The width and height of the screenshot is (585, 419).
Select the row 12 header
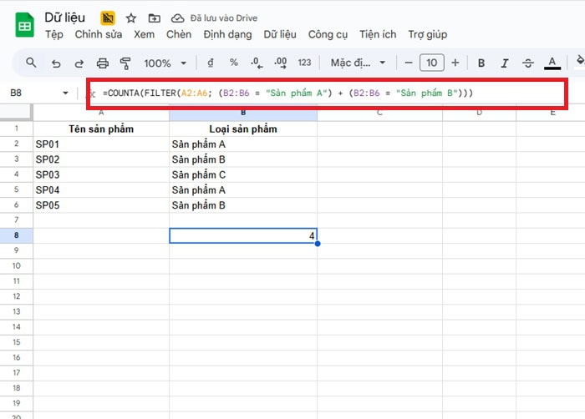17,296
